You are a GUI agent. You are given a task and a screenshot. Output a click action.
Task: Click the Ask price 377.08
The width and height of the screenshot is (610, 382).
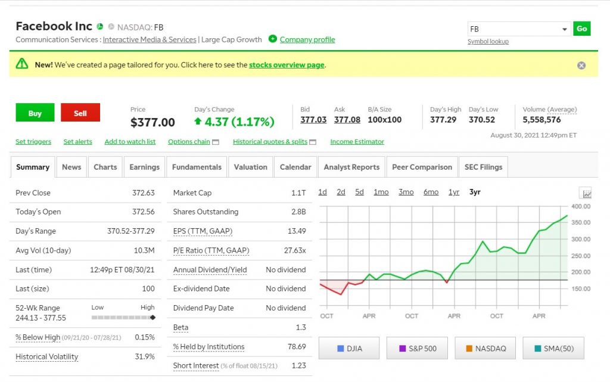tap(347, 120)
